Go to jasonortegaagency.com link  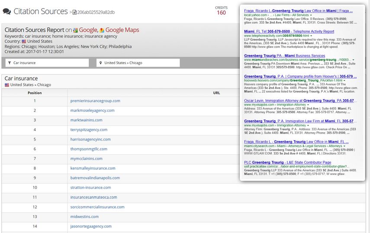point(91,227)
